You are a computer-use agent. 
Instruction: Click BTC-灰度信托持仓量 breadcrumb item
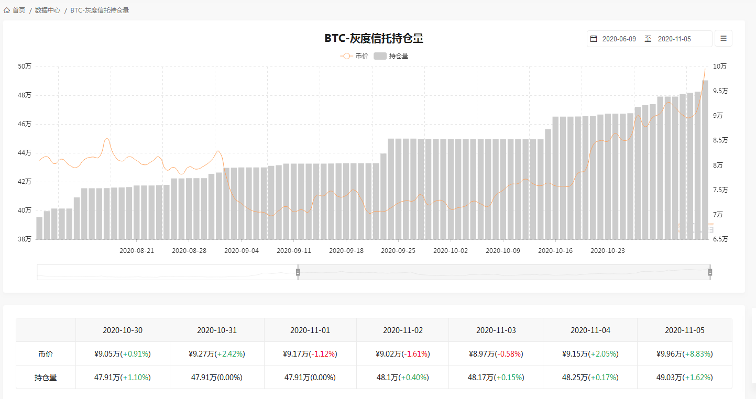[x=100, y=10]
